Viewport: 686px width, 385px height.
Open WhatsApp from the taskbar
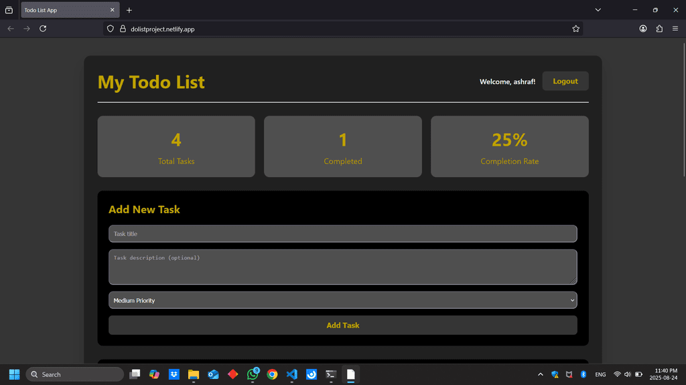(x=253, y=374)
